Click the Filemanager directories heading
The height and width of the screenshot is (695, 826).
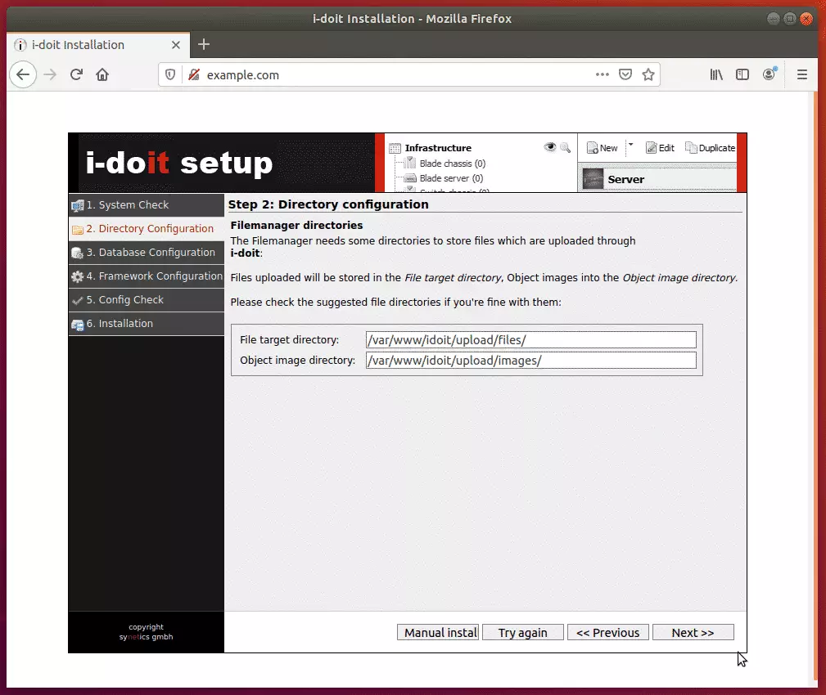pyautogui.click(x=296, y=225)
